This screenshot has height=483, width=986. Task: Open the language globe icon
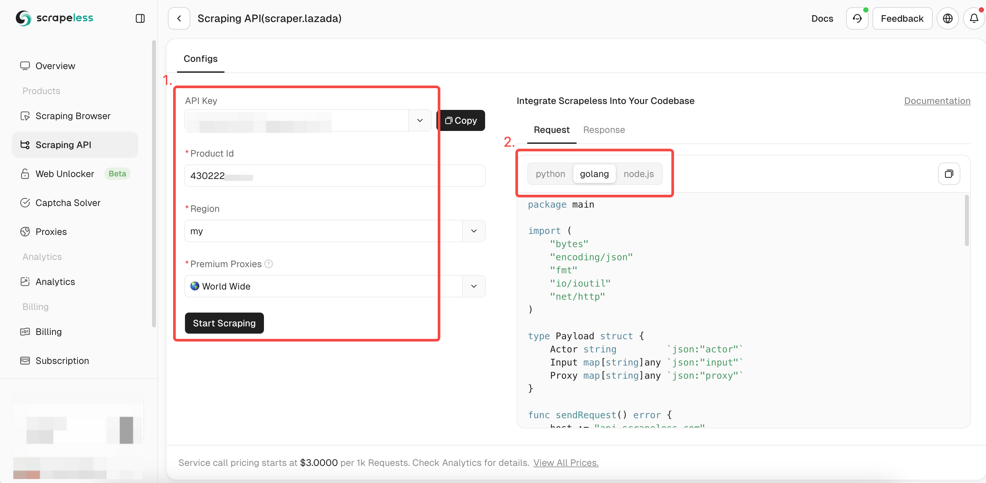[x=947, y=18]
